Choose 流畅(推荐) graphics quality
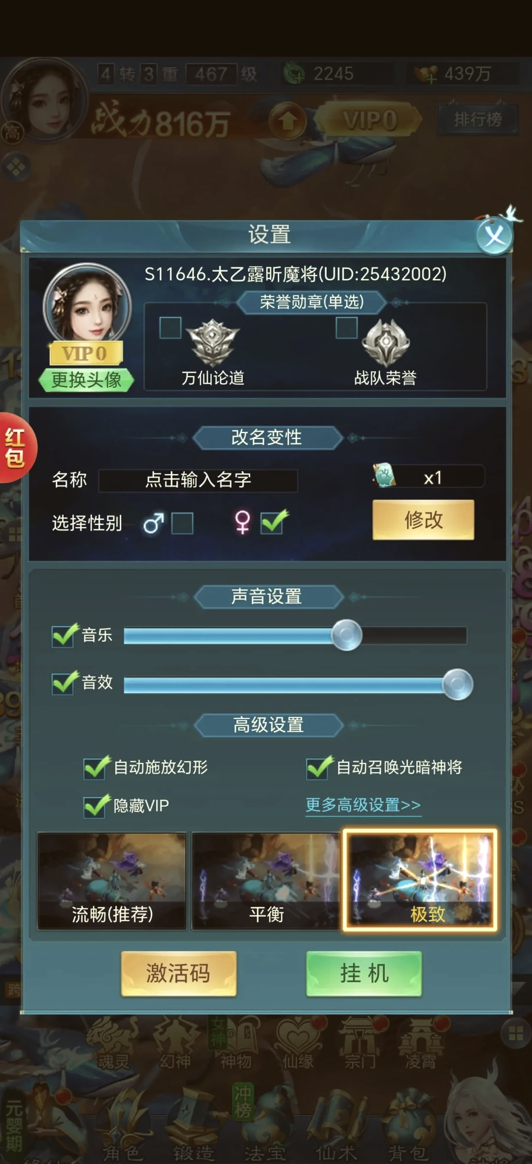The height and width of the screenshot is (1164, 532). [112, 881]
